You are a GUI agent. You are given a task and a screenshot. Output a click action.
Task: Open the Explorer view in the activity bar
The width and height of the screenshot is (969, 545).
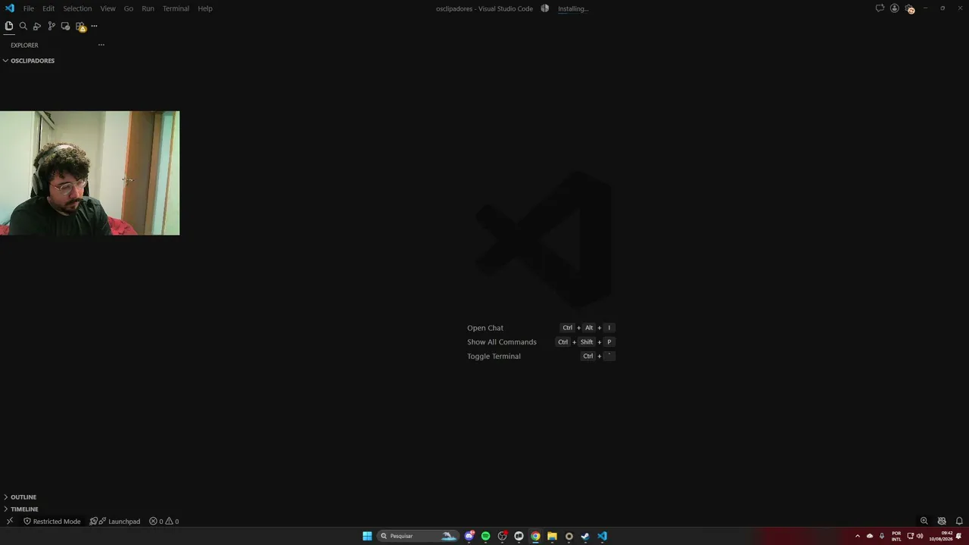(x=9, y=26)
